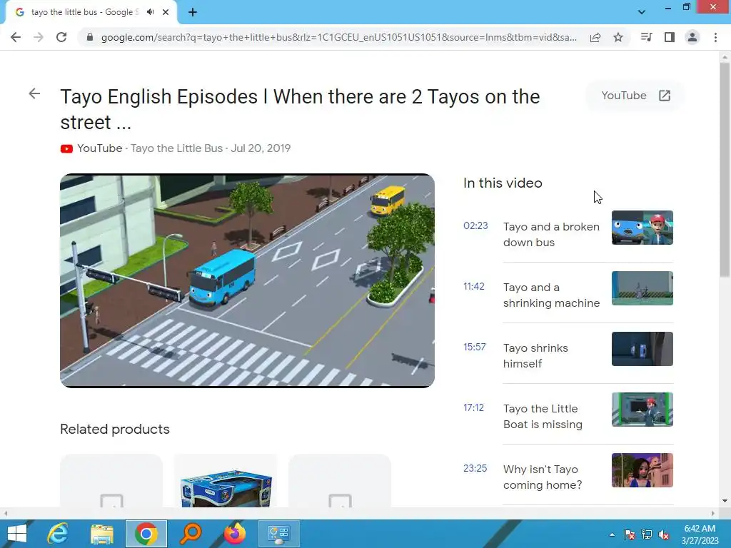Open the magnifier search app in taskbar

point(191,534)
